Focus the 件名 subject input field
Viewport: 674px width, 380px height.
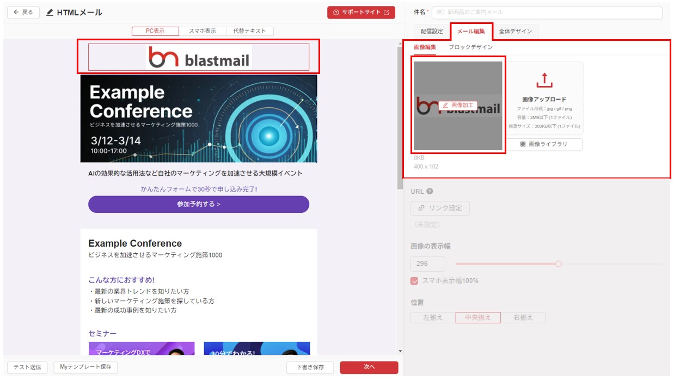click(x=547, y=12)
